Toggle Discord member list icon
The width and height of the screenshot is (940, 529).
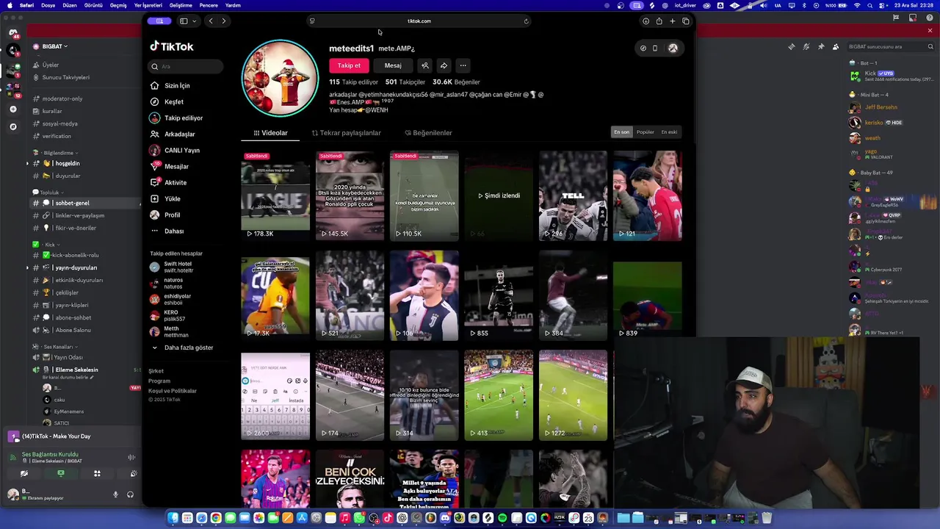pos(836,46)
